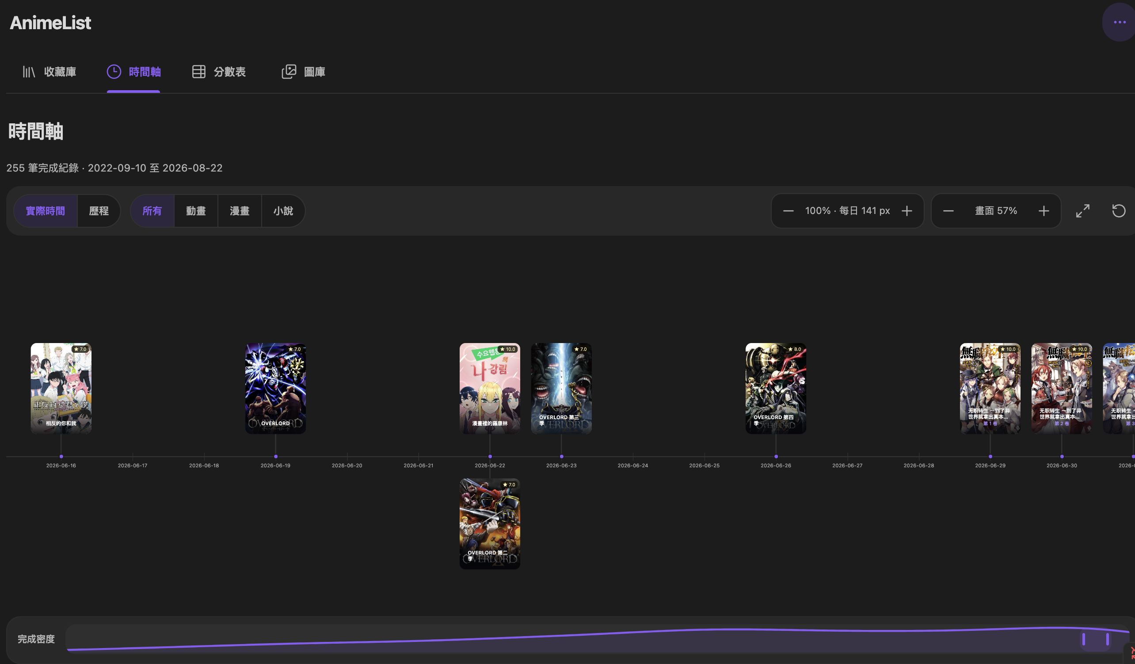Open the 无职转生 第 1 卷 card
The height and width of the screenshot is (664, 1135).
coord(990,388)
